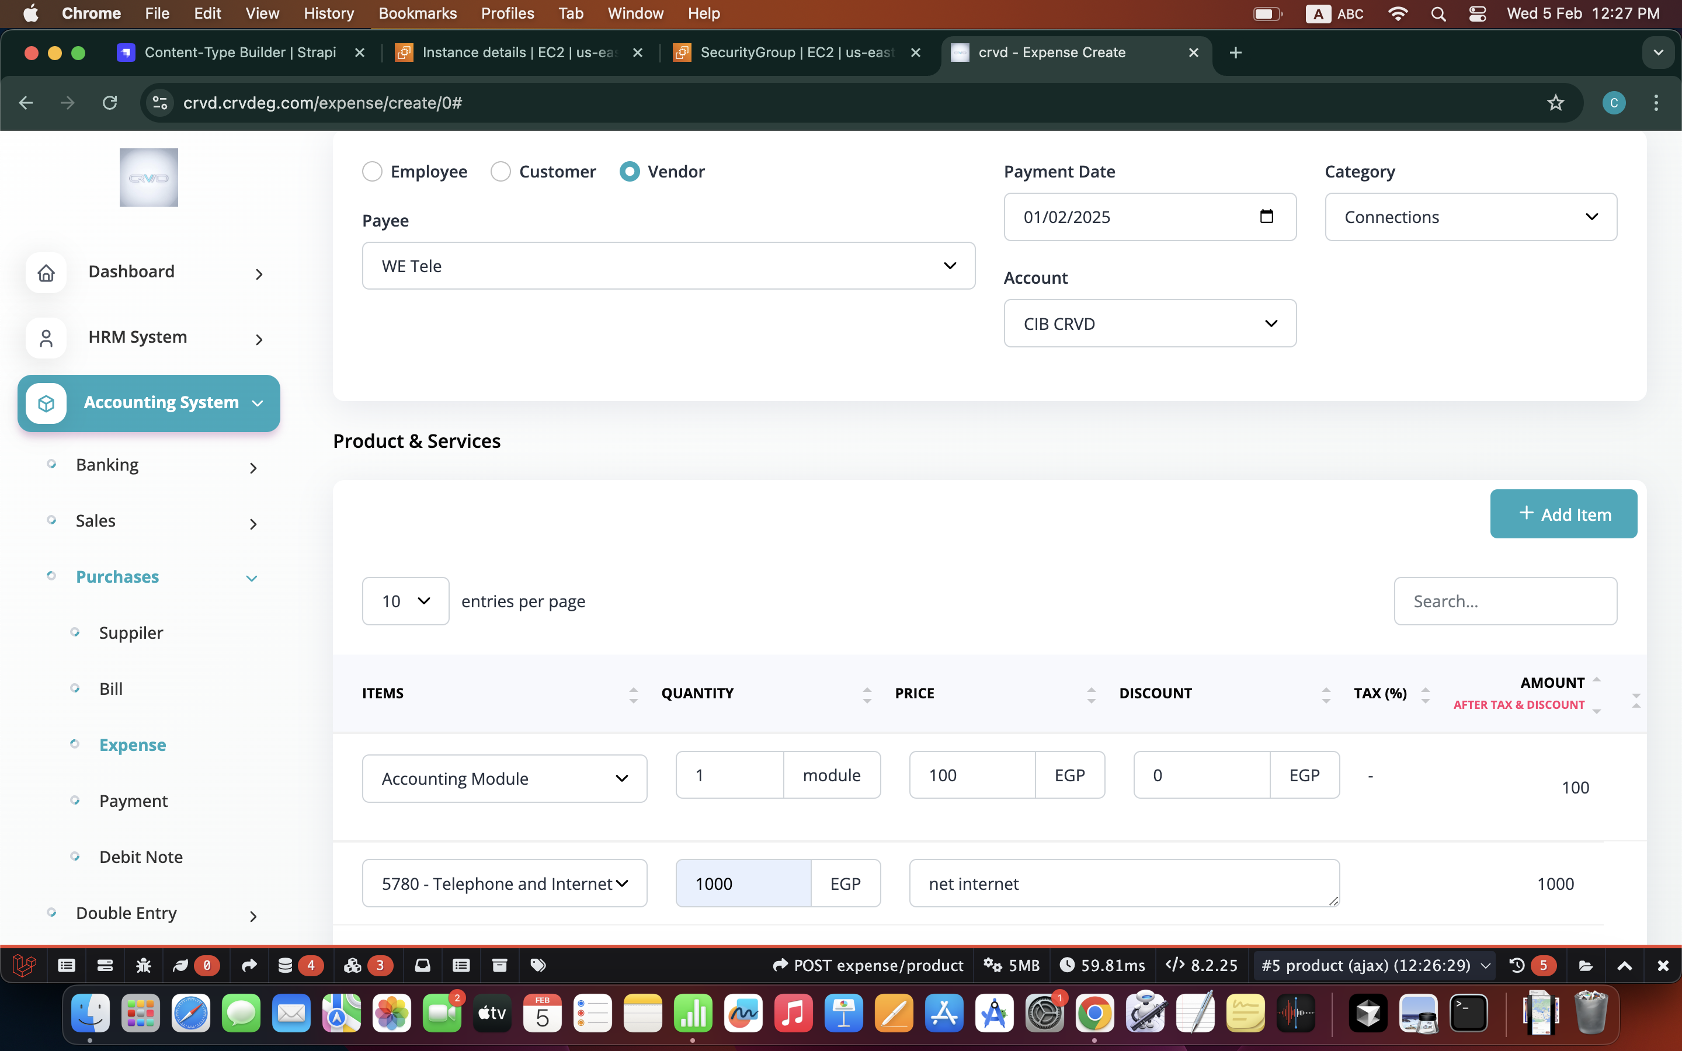Open the debugbar database queries icon

coord(286,965)
